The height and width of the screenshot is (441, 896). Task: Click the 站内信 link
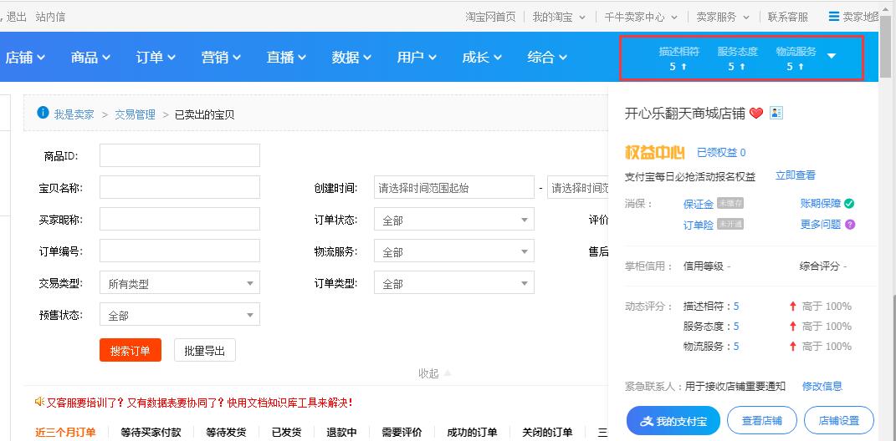pos(50,17)
